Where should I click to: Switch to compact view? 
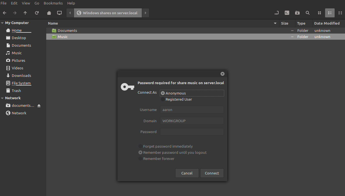pyautogui.click(x=340, y=13)
